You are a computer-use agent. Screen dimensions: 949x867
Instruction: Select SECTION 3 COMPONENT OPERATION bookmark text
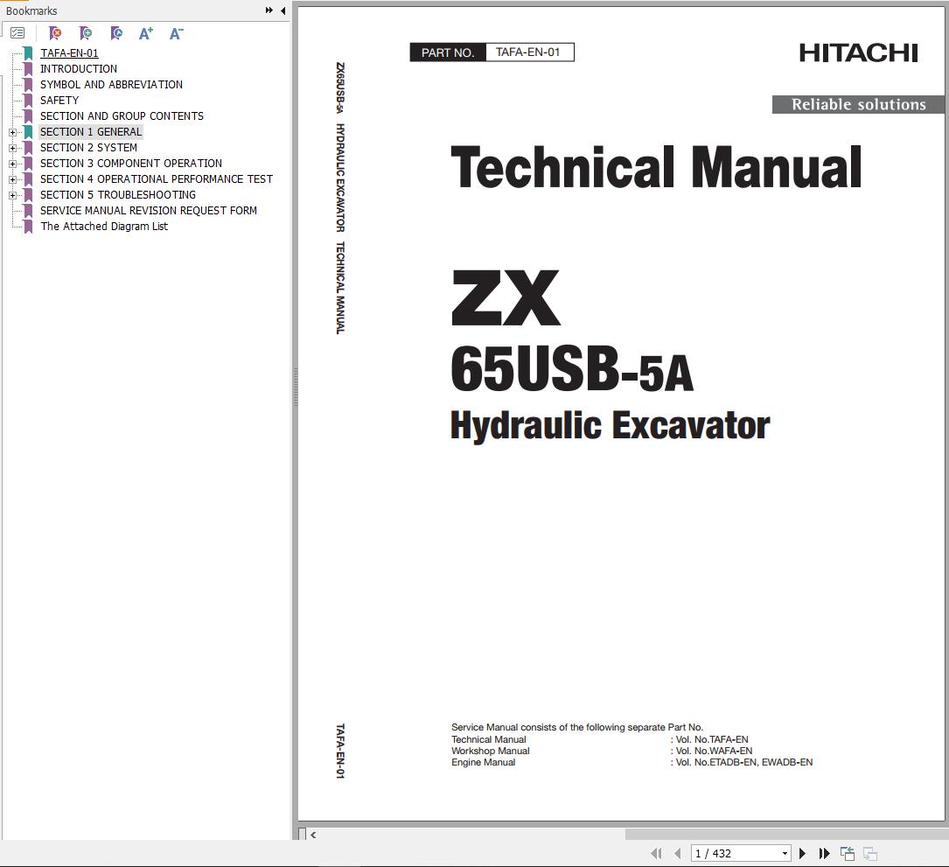click(130, 164)
